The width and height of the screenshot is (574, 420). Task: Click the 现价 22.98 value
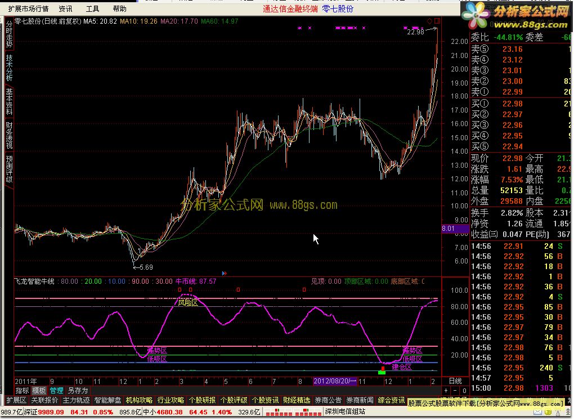coord(513,158)
